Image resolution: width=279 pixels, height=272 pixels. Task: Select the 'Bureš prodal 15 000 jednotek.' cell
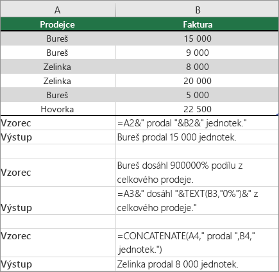(x=197, y=137)
